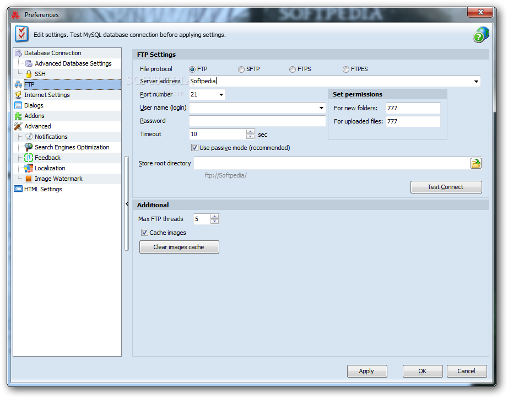
Task: Click the Password input field
Action: [257, 121]
